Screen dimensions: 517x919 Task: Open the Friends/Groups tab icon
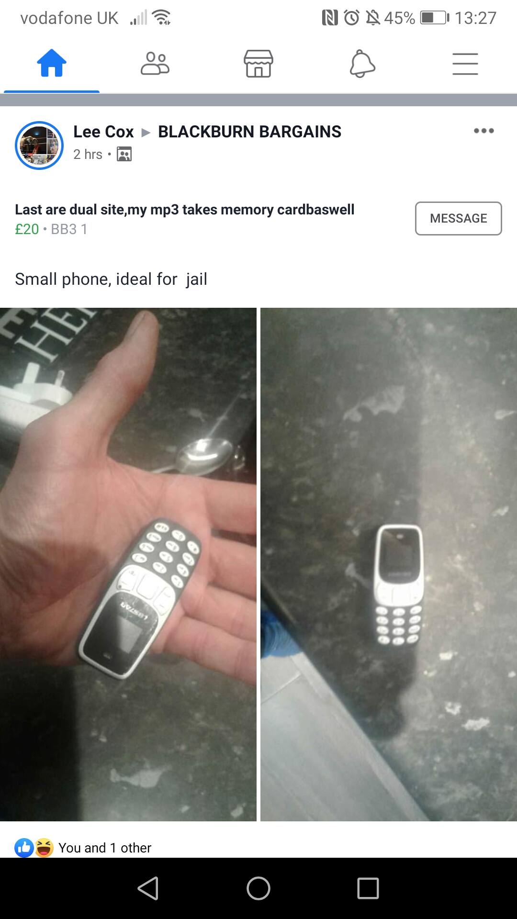click(155, 63)
